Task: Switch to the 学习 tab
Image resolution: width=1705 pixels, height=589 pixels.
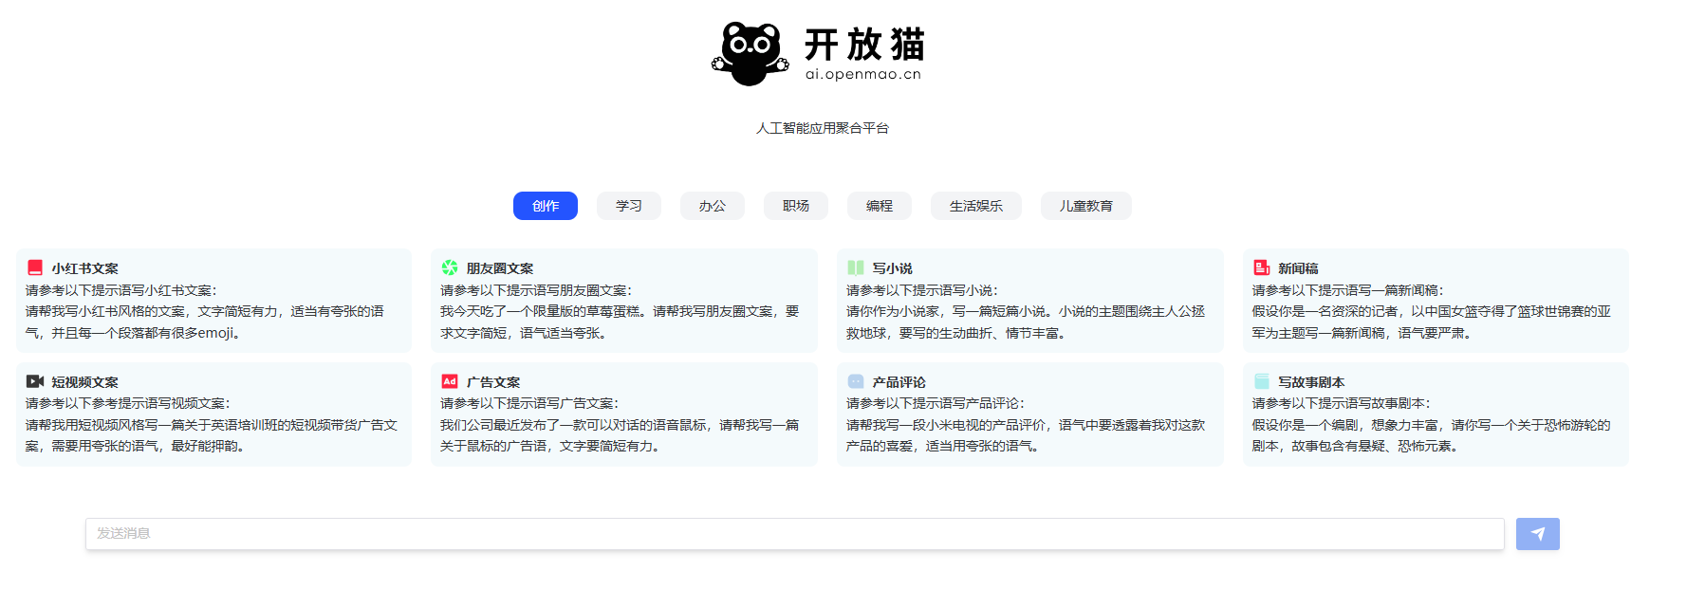Action: 629,206
